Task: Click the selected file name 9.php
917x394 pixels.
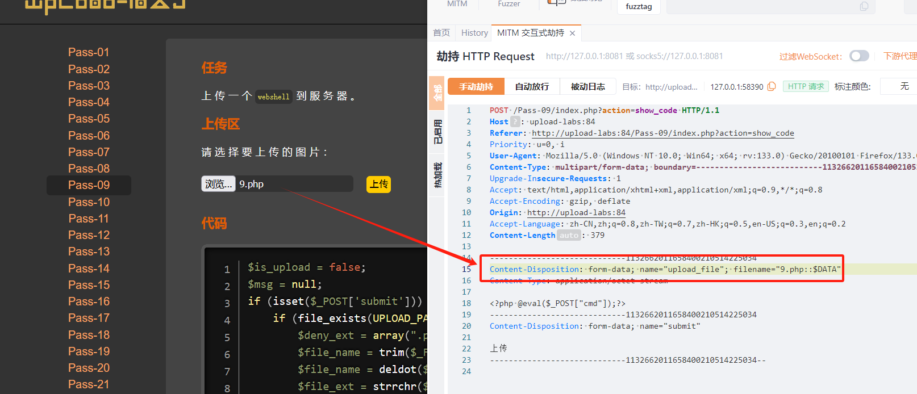Action: click(251, 184)
